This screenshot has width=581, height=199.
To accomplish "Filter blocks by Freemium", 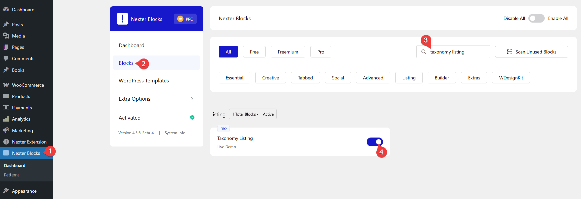I will tap(288, 52).
